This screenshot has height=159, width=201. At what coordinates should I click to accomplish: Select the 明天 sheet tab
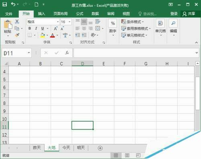(81, 148)
